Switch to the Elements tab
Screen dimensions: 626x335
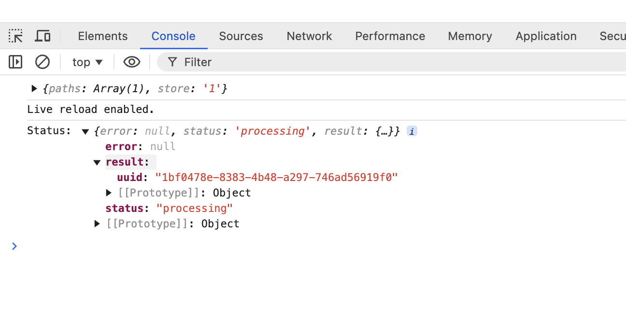102,36
